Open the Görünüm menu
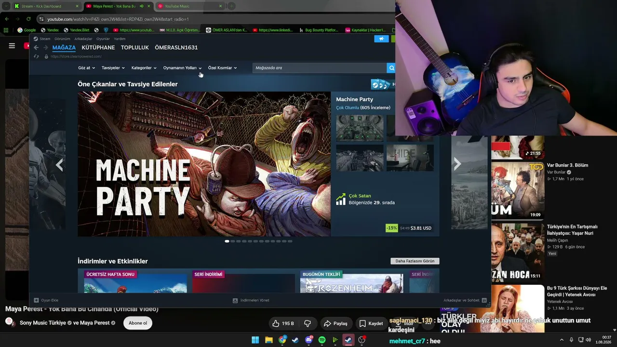 [x=62, y=39]
